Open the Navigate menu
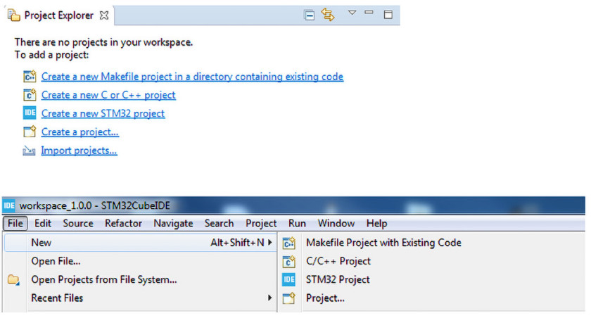591x325 pixels. pyautogui.click(x=173, y=223)
